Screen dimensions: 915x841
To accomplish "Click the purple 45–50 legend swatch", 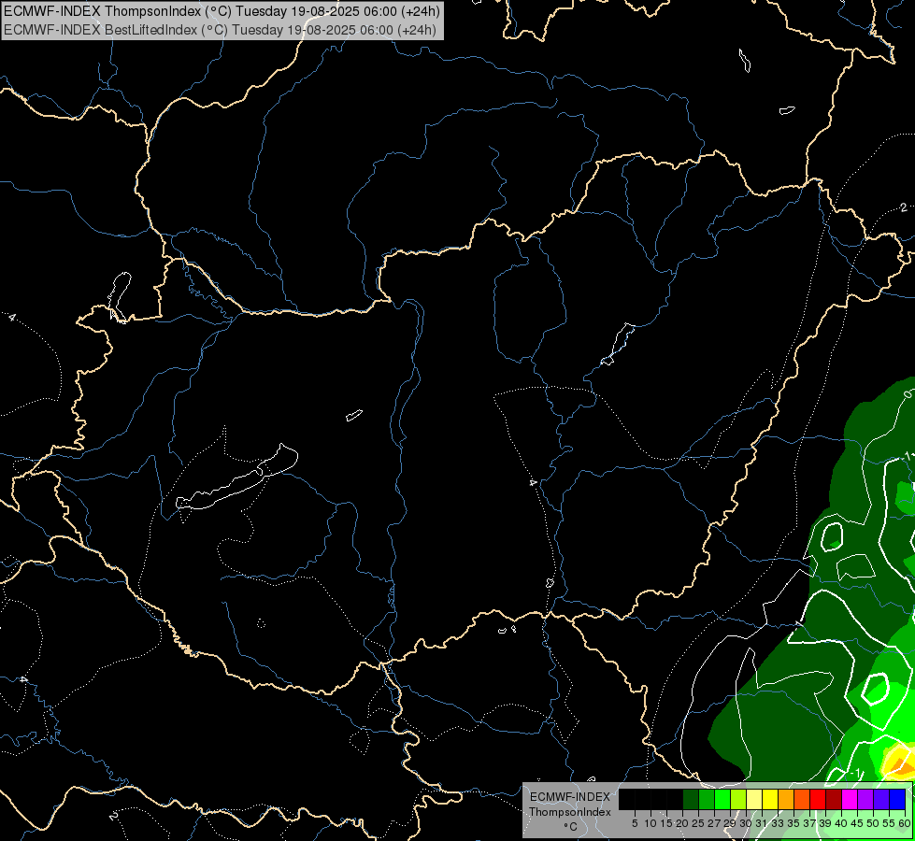I will click(x=865, y=799).
